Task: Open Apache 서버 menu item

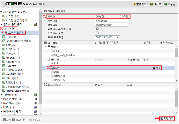Action: (x=13, y=62)
